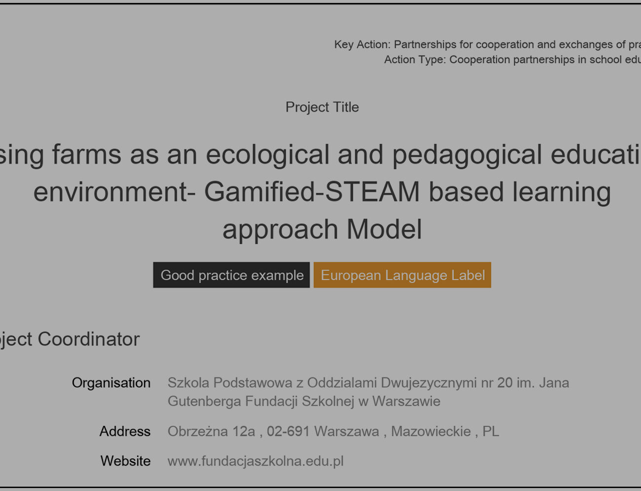This screenshot has width=641, height=491.
Task: Select the 'Szkola Podstawowa' organisation name line
Action: click(x=368, y=383)
